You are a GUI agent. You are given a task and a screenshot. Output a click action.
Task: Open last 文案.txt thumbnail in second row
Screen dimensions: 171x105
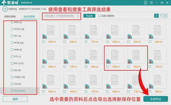pyautogui.click(x=158, y=55)
